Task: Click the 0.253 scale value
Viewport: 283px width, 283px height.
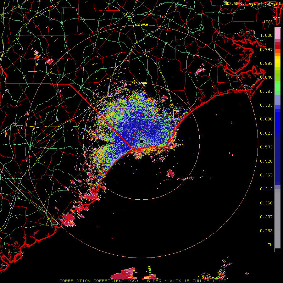Action: click(266, 231)
